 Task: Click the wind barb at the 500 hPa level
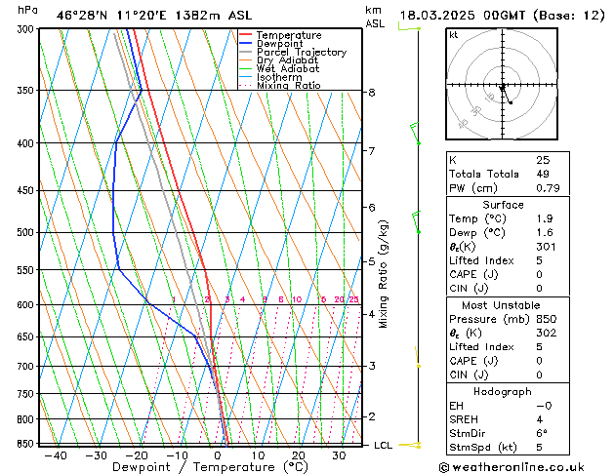point(416,222)
